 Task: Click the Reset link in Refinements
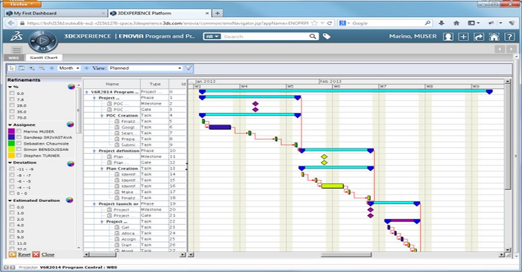[x=24, y=255]
